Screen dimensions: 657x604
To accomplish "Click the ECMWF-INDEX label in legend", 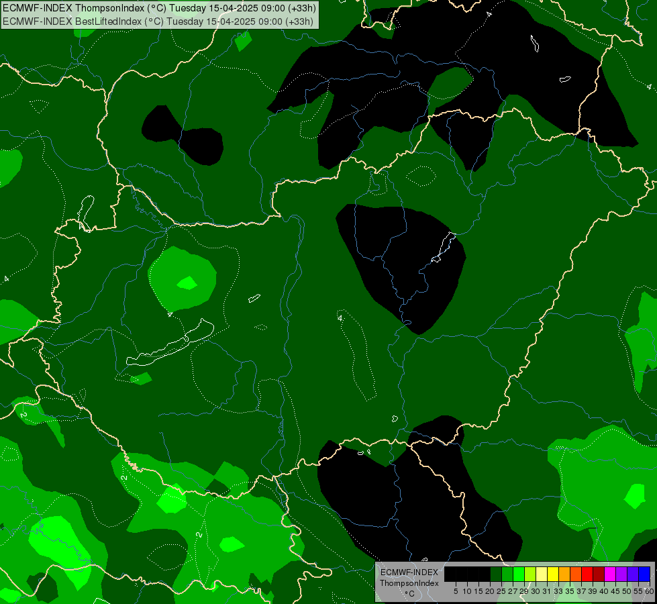I will (409, 572).
